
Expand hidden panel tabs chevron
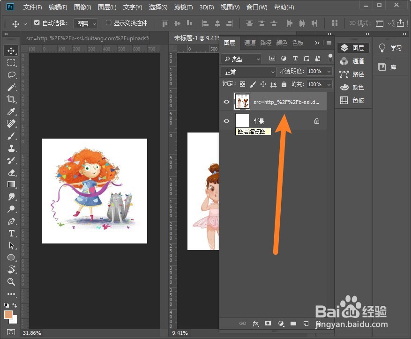tap(317, 43)
